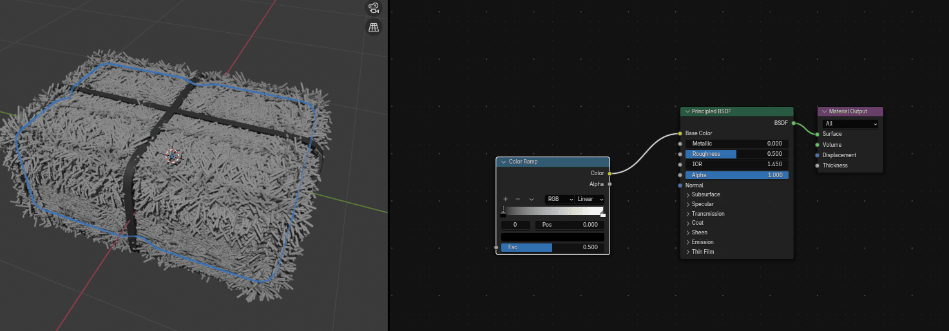Remove the color stop using minus button

click(x=517, y=200)
